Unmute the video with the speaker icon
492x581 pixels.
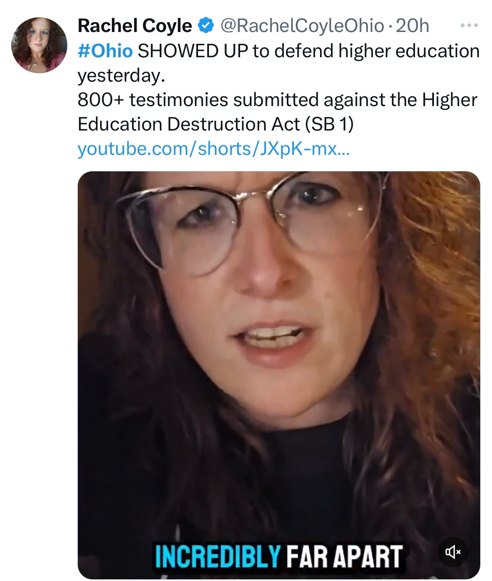coord(453,552)
